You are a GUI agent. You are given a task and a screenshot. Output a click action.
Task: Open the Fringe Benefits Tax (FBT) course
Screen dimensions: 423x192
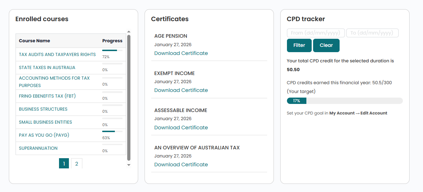(47, 96)
